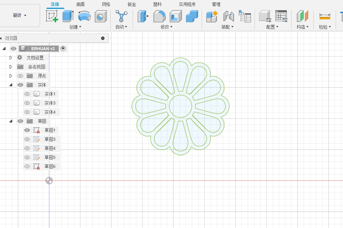Activate the Fillet tool
Viewport: 343px width, 228px height.
pos(159,16)
